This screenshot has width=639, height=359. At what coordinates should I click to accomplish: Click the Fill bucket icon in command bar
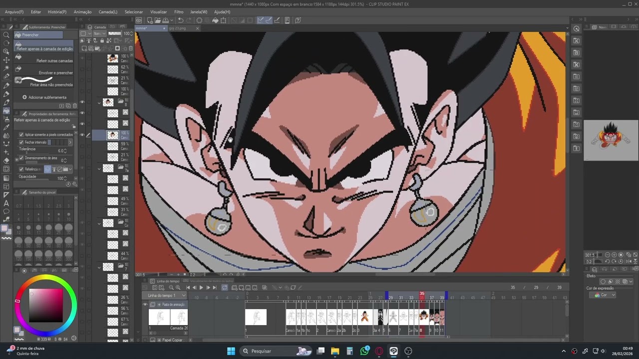(215, 20)
